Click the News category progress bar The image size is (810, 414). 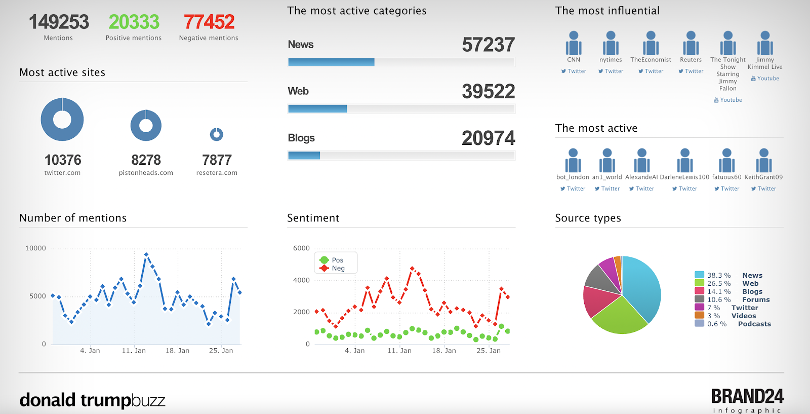click(401, 62)
